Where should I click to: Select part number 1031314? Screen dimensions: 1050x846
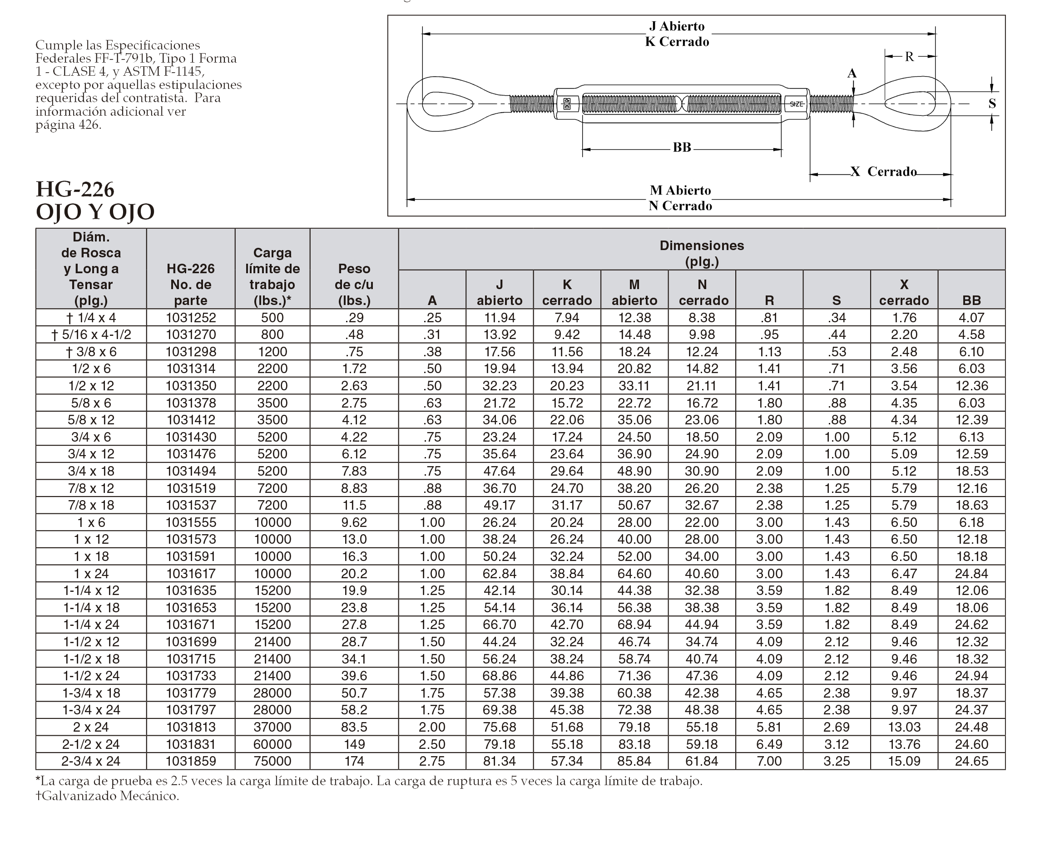pyautogui.click(x=191, y=369)
